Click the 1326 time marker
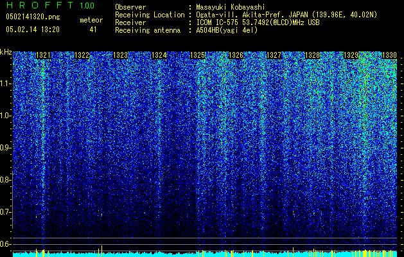The height and width of the screenshot is (257, 404). 236,55
